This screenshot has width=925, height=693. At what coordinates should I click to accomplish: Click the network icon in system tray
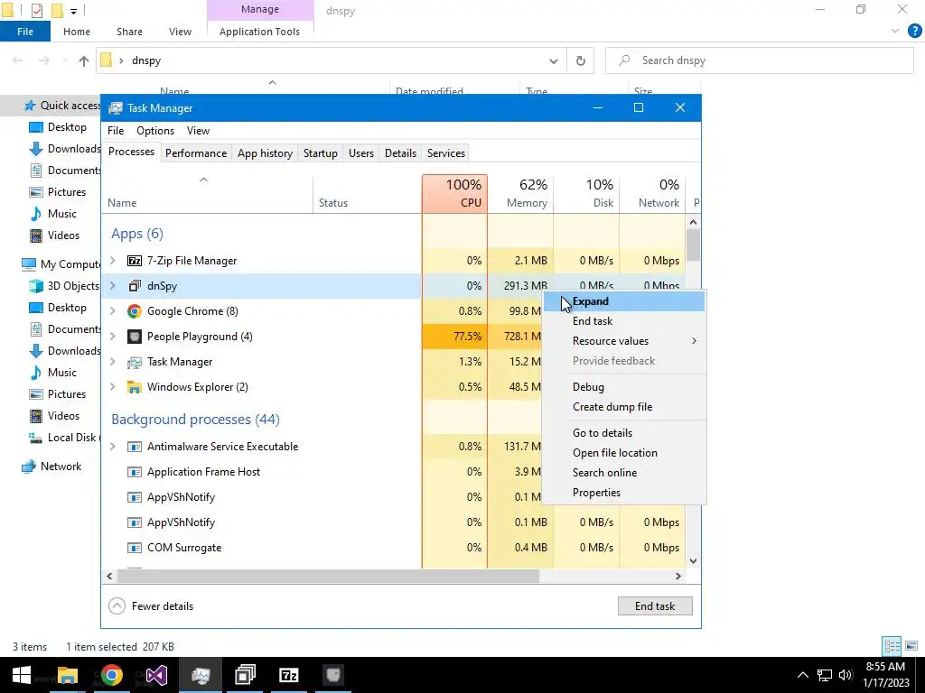[x=825, y=675]
